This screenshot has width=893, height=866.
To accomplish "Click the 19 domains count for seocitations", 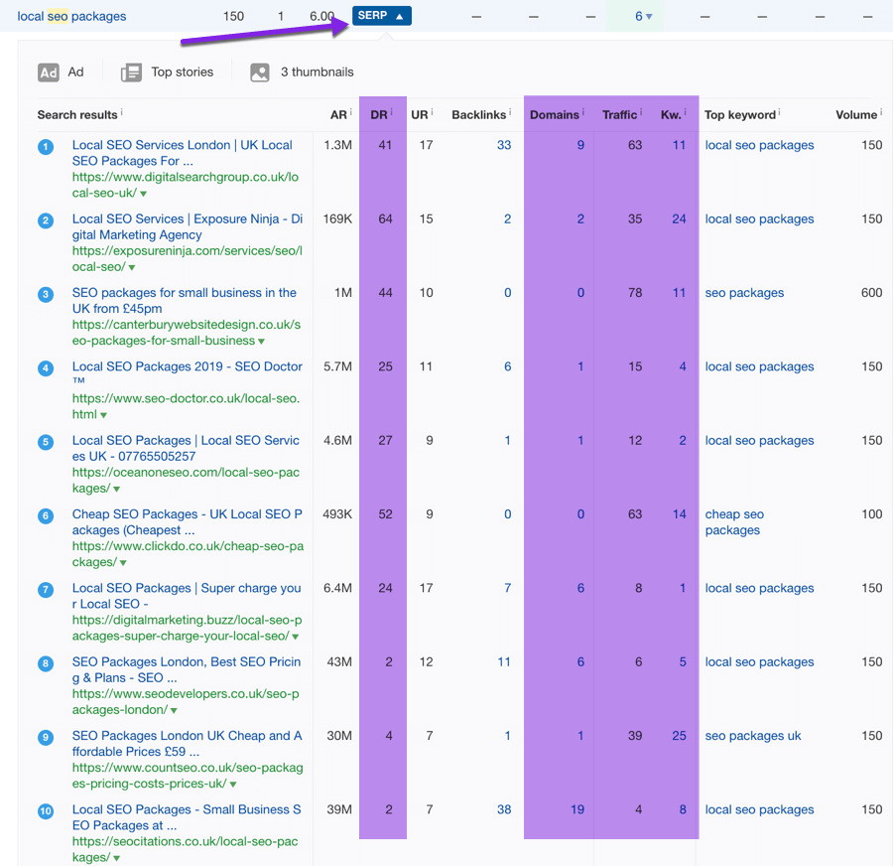I will coord(576,809).
